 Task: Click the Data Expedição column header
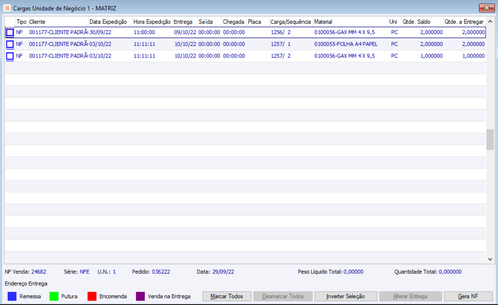point(110,22)
